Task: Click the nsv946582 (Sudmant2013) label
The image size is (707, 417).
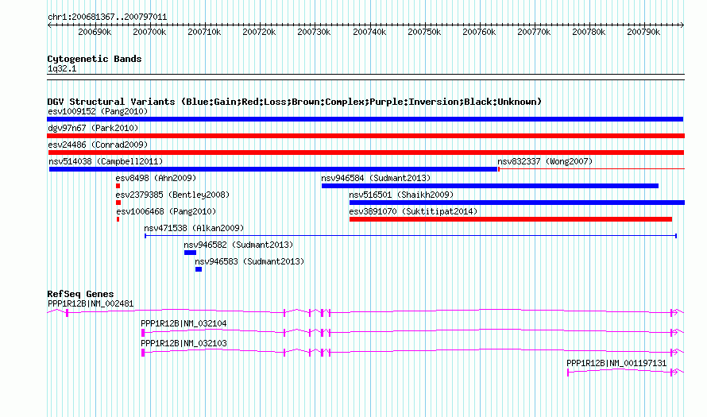Action: (x=238, y=245)
